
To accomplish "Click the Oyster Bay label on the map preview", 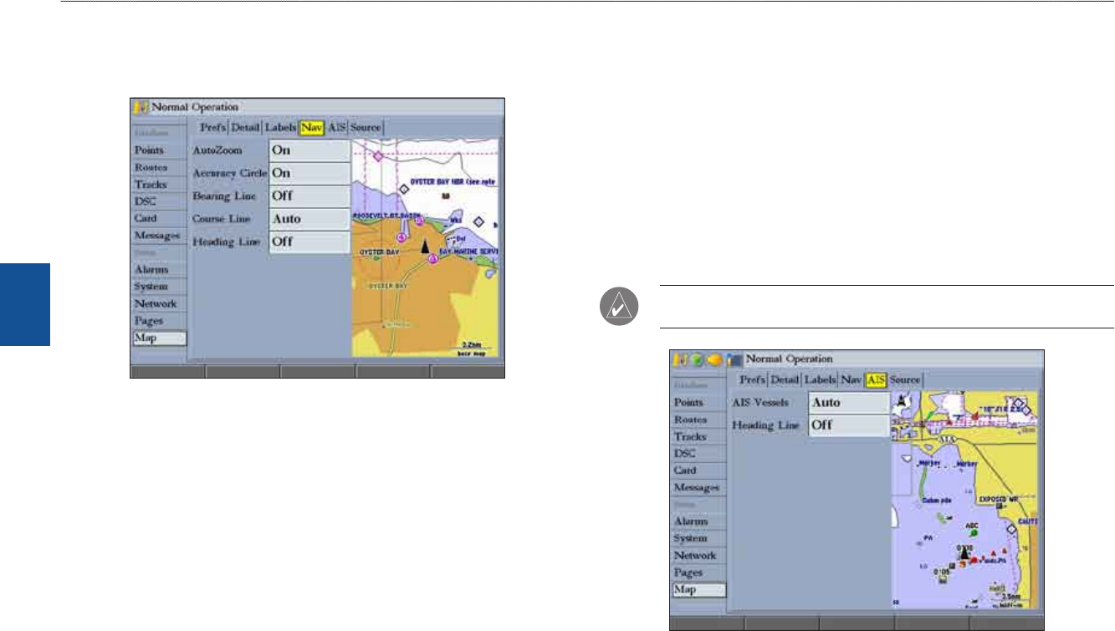I will point(378,252).
